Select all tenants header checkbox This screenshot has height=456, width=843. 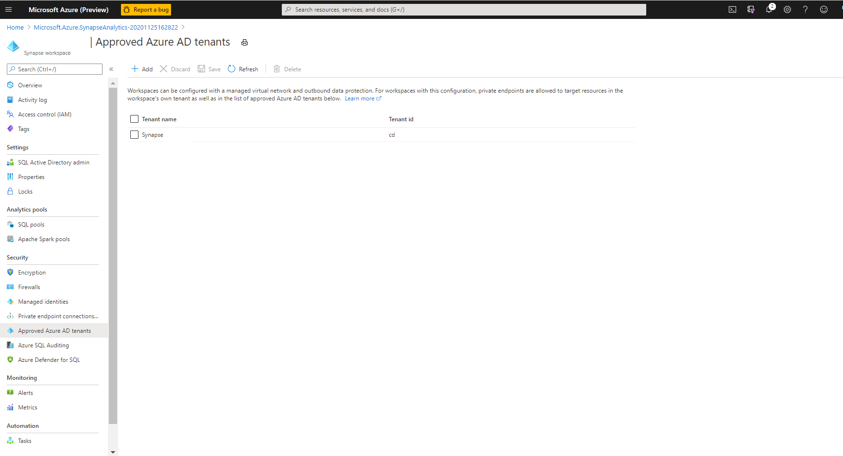[135, 119]
